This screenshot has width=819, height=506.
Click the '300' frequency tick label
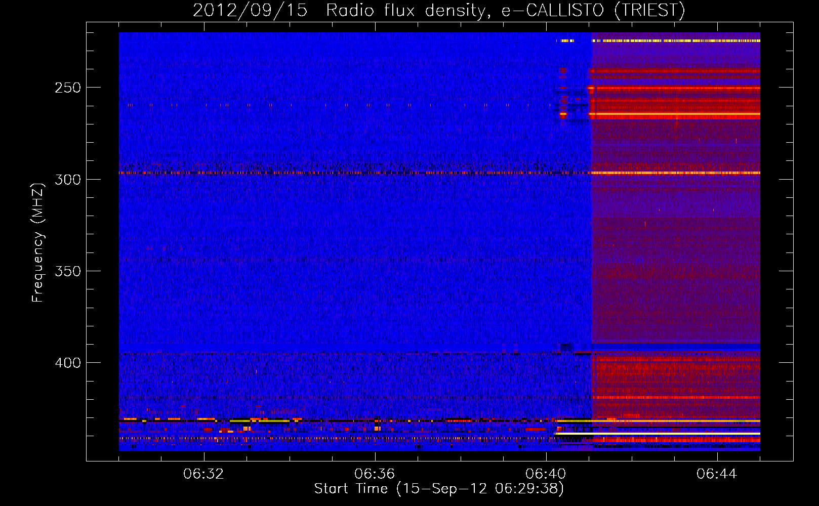[68, 180]
